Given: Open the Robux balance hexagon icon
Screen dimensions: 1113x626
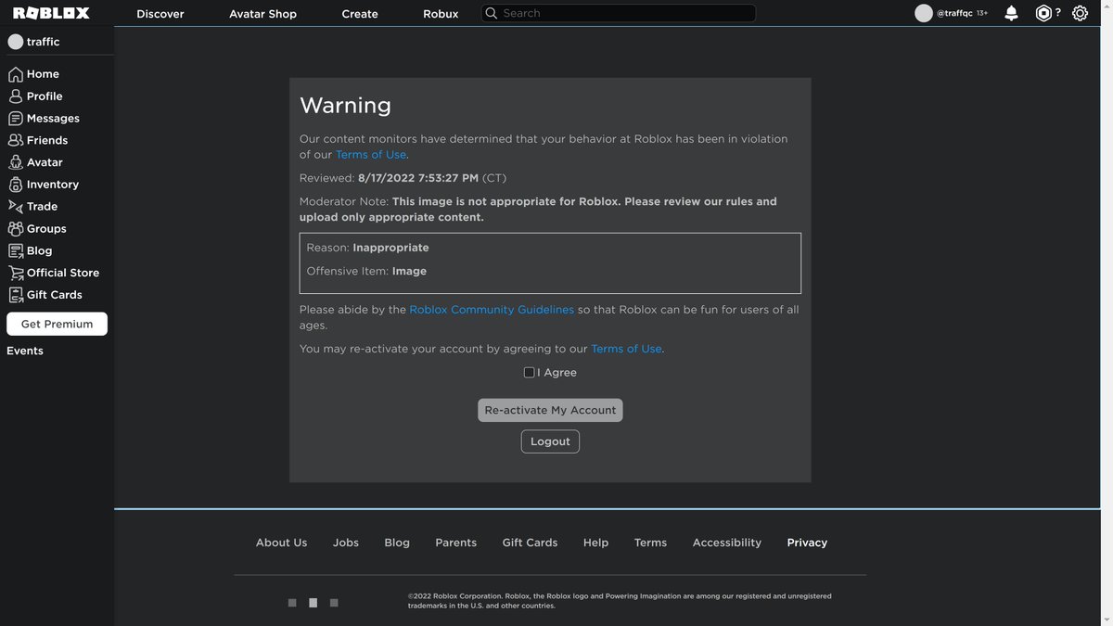Looking at the screenshot, I should (1043, 13).
